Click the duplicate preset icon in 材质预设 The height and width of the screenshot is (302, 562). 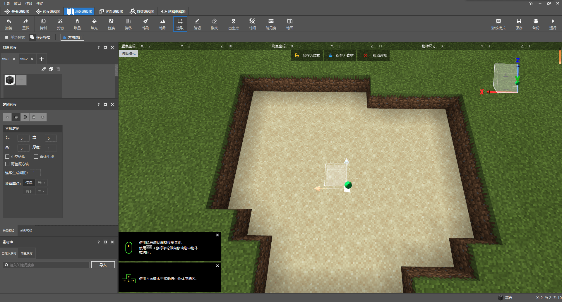point(51,69)
